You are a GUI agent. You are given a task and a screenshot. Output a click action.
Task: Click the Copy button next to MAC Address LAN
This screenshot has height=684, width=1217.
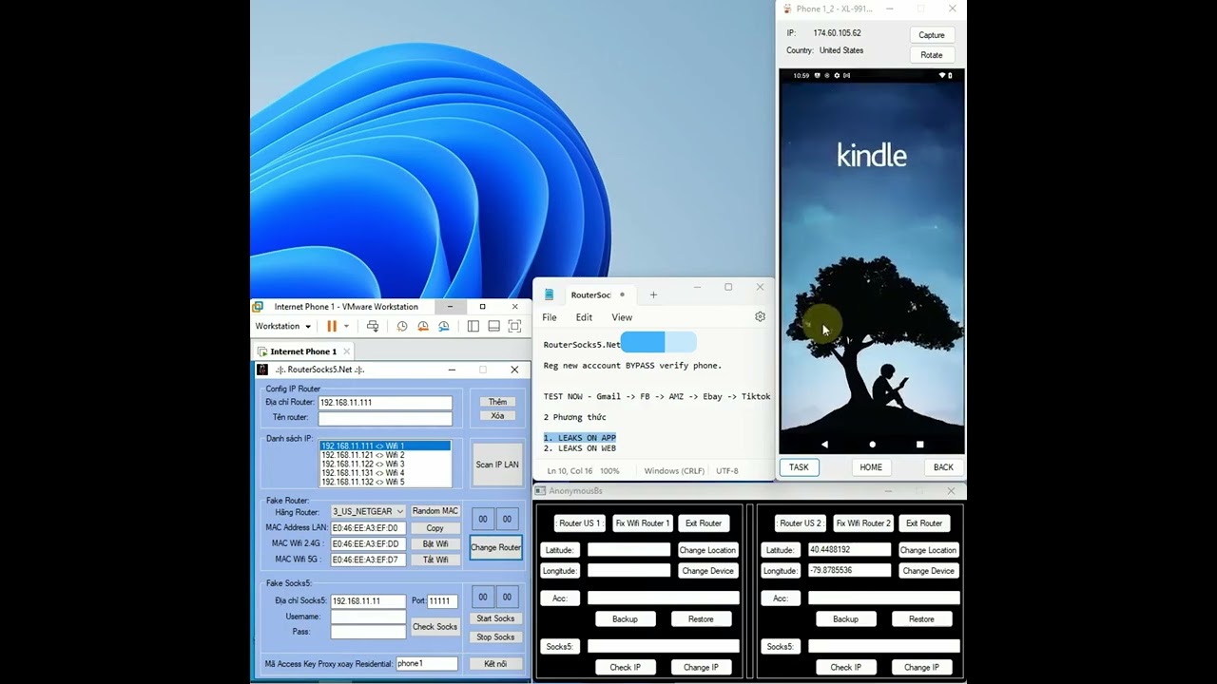coord(435,528)
